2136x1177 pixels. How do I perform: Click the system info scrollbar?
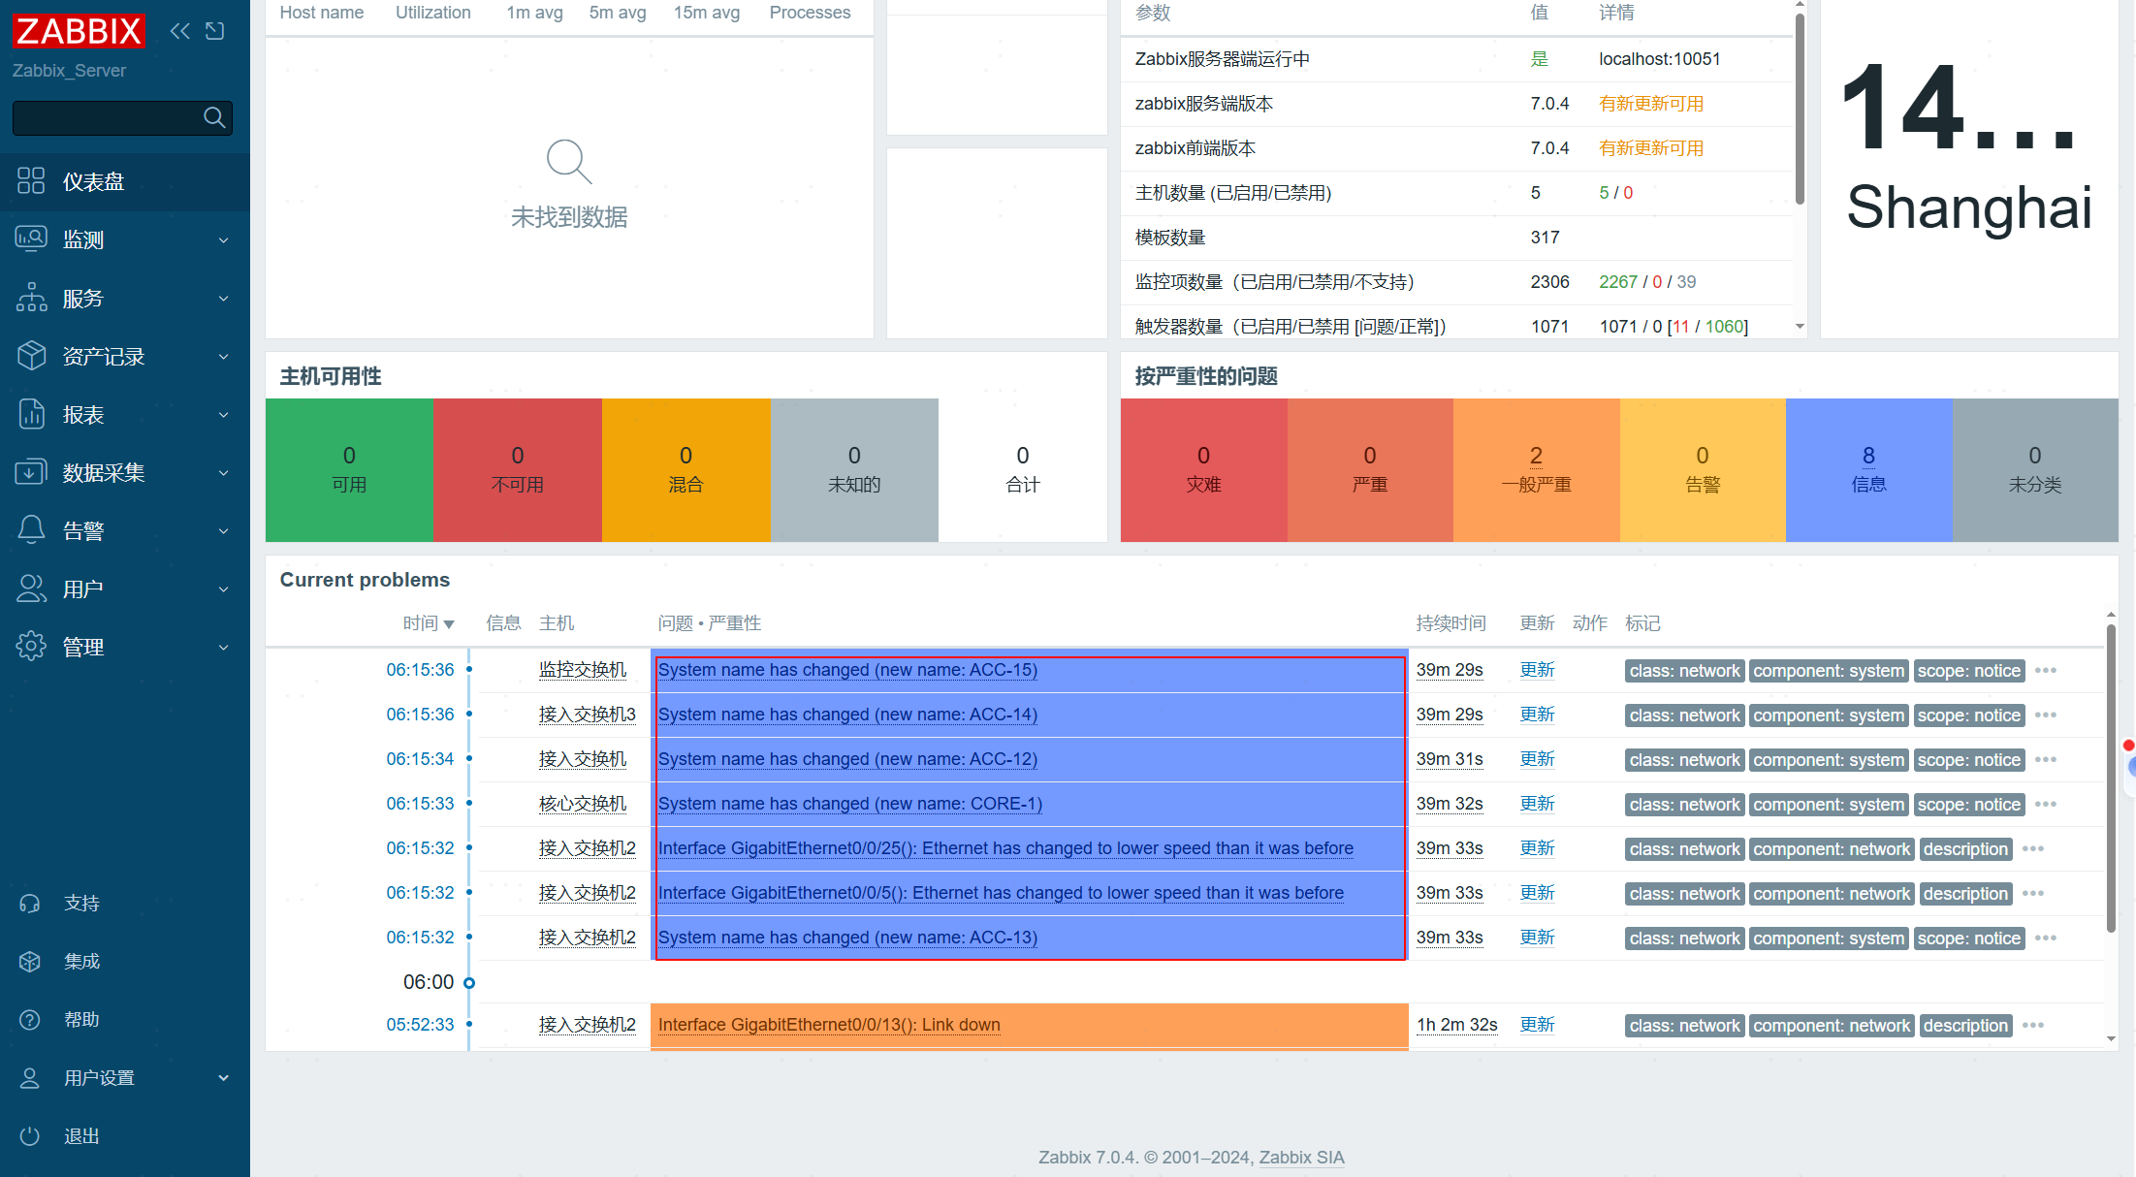coord(1800,107)
